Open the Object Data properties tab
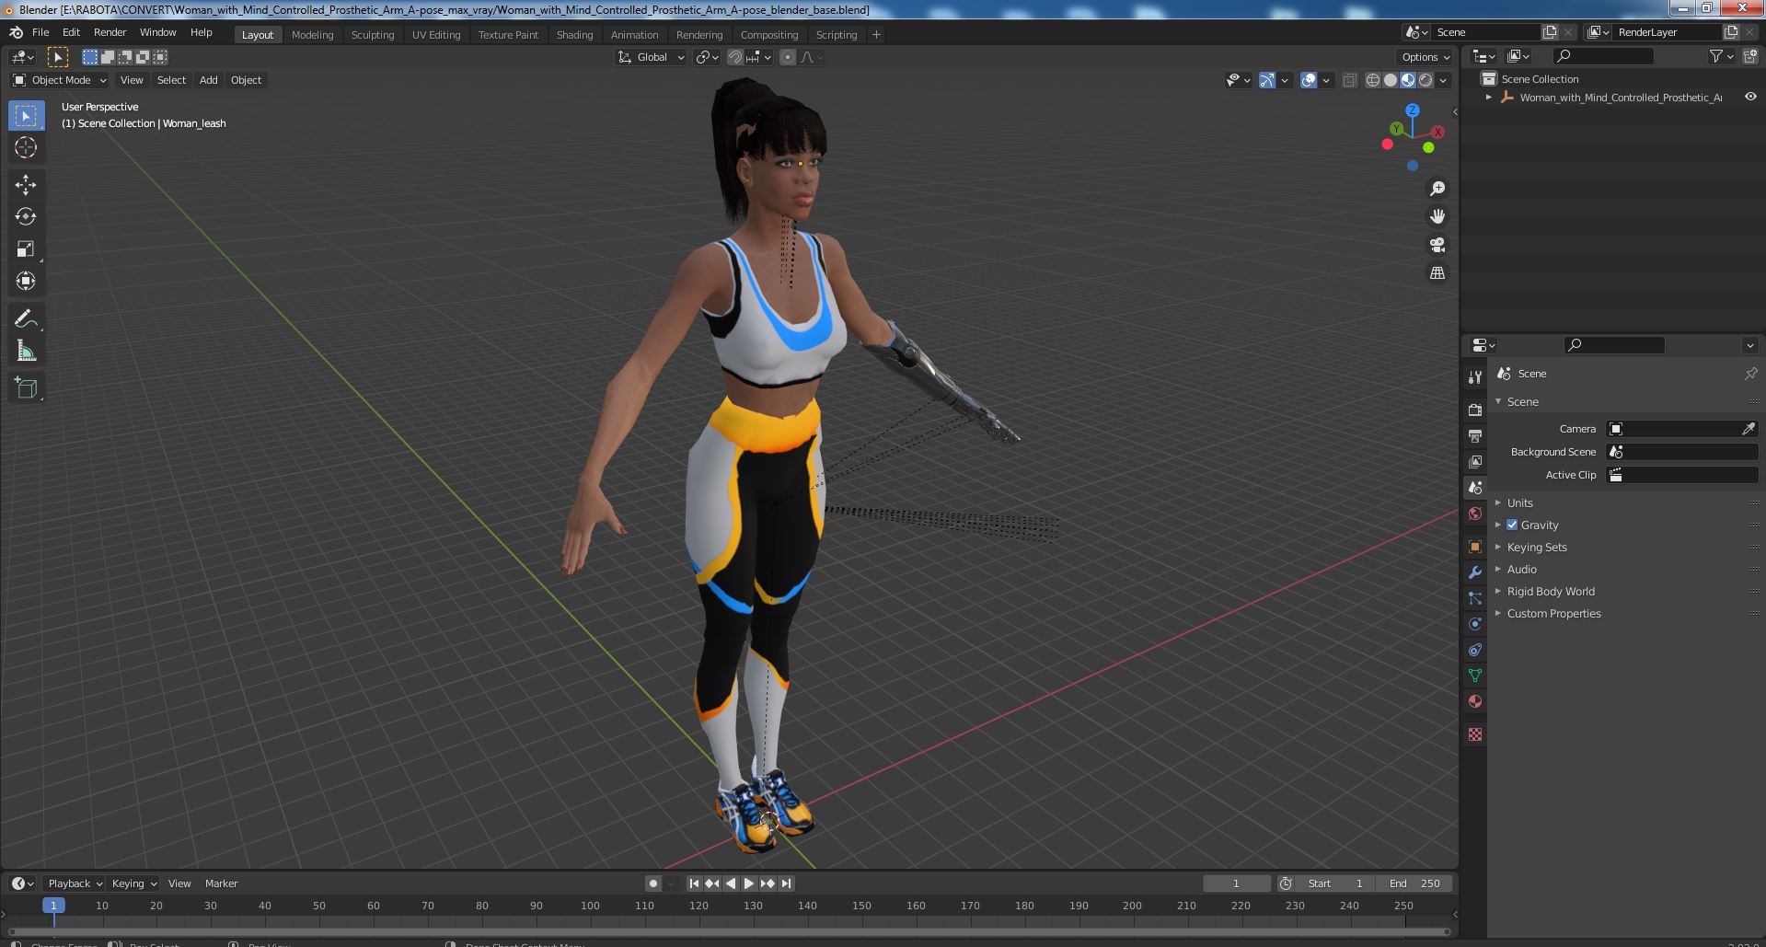This screenshot has width=1766, height=947. [1475, 676]
